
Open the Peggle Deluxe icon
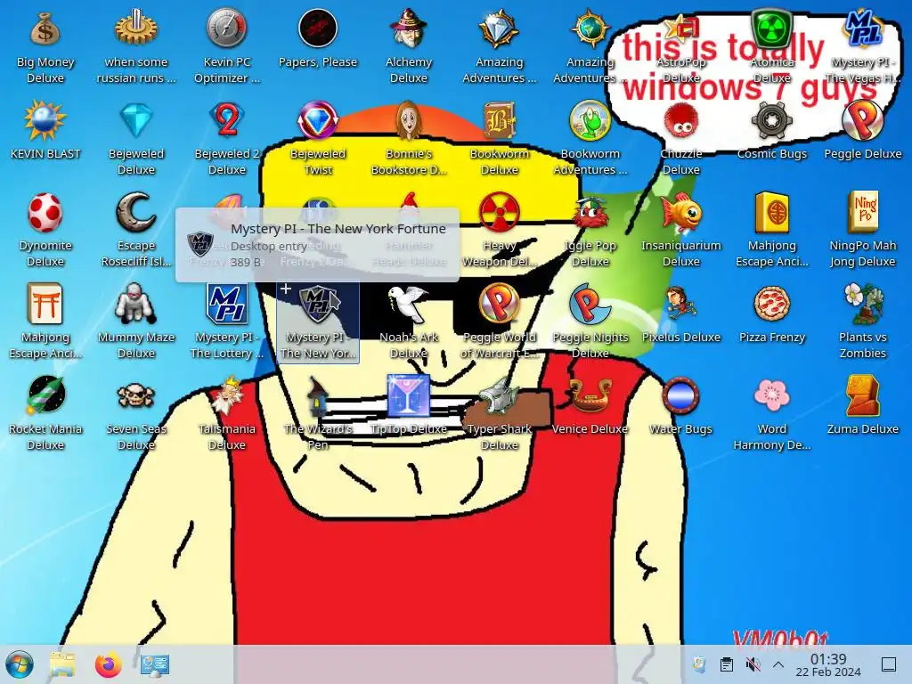point(862,120)
